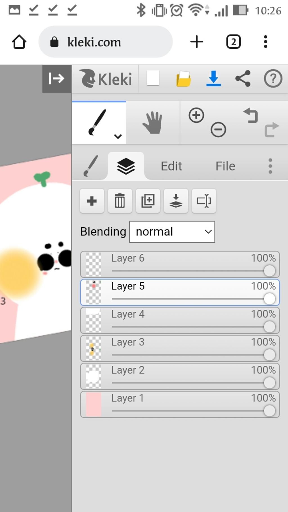Zoom out with the minus icon
The height and width of the screenshot is (512, 288).
point(218,130)
